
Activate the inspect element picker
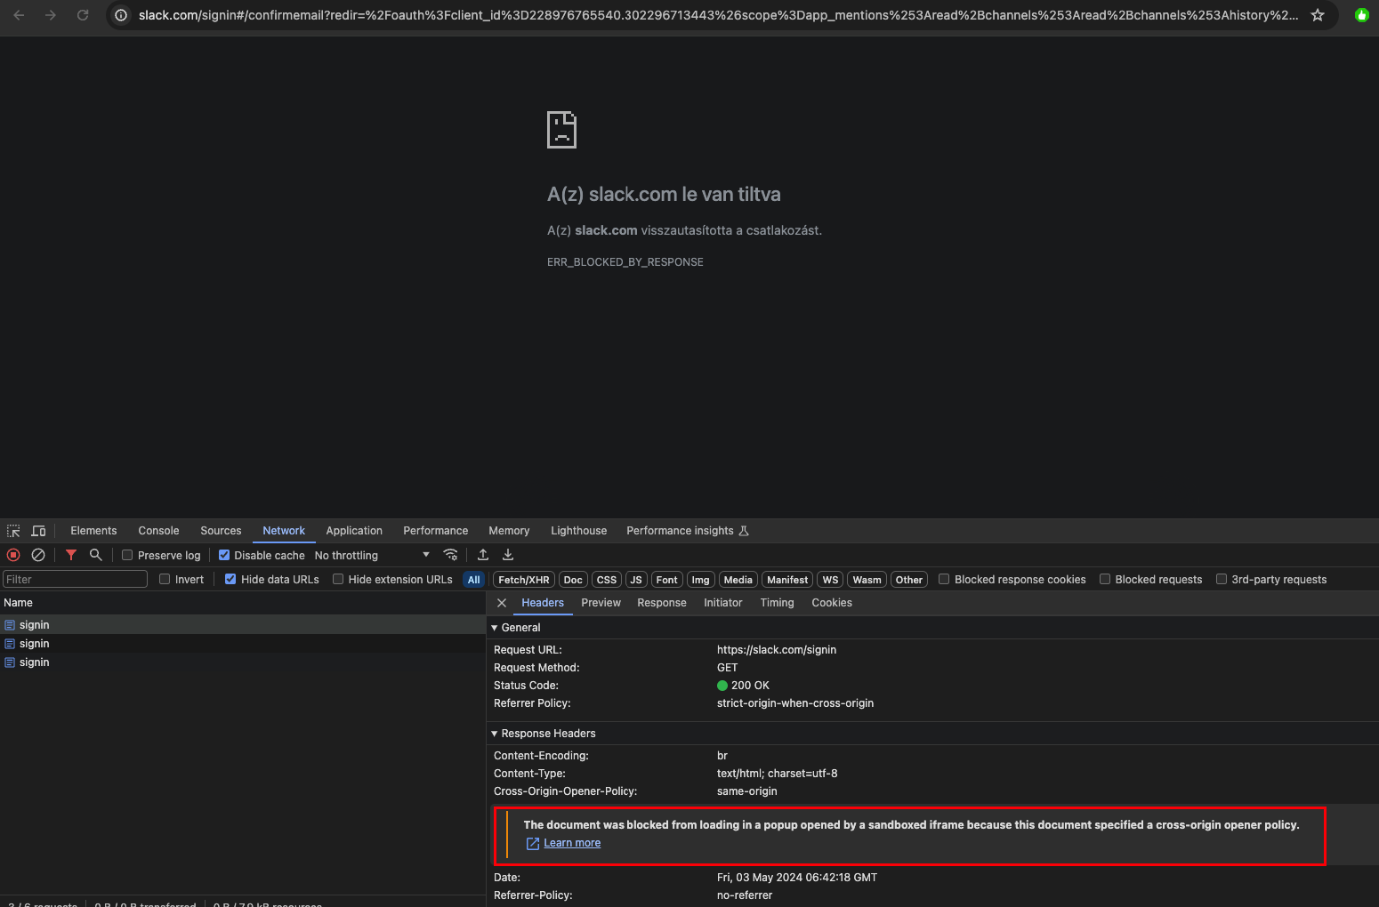pos(13,531)
